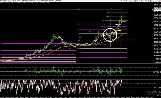Click the 1400.00 price axis label
Screen dimensions: 161x98
coord(157,42)
